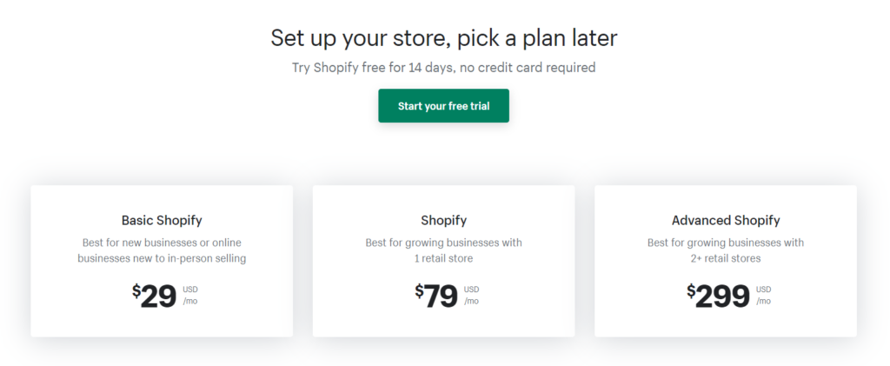Select the Basic Shopify plan title

pos(162,220)
